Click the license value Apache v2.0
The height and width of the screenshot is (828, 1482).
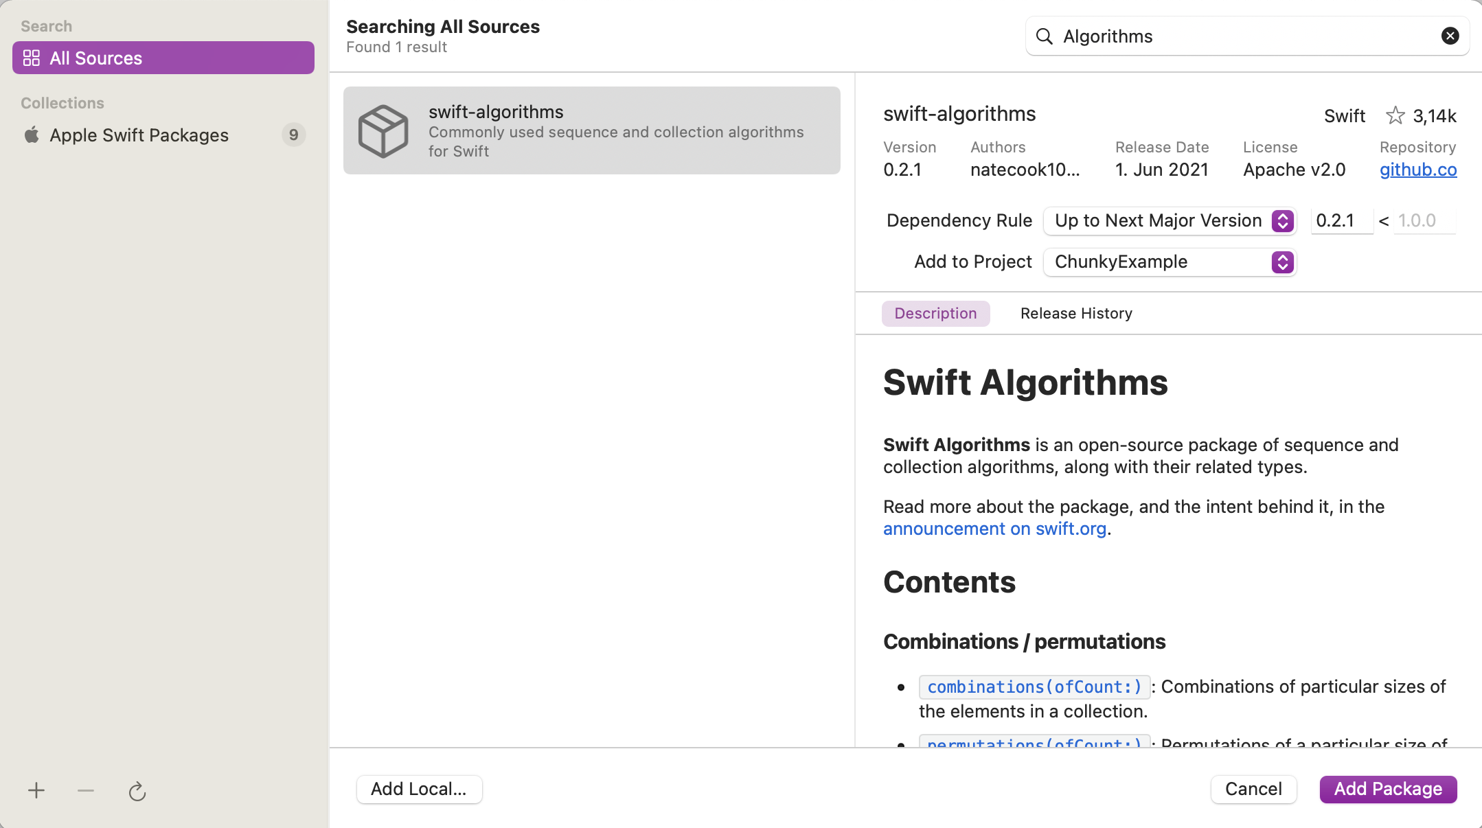[x=1294, y=170]
